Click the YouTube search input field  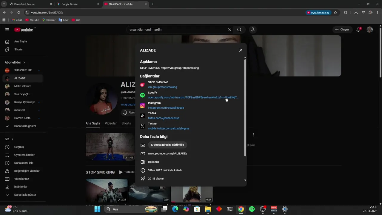point(178,30)
